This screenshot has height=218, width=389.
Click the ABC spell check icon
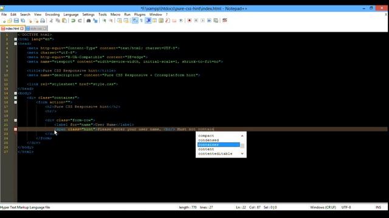[x=224, y=21]
